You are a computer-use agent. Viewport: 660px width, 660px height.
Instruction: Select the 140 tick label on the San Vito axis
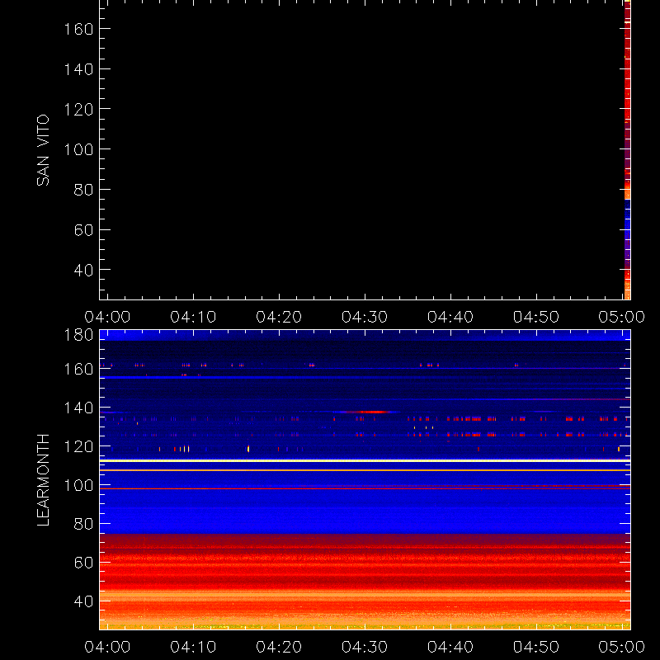78,69
